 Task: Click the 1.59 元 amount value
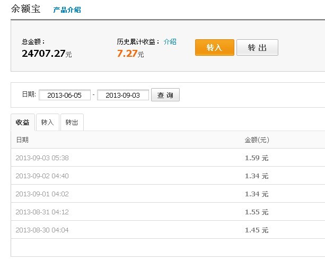click(x=257, y=158)
